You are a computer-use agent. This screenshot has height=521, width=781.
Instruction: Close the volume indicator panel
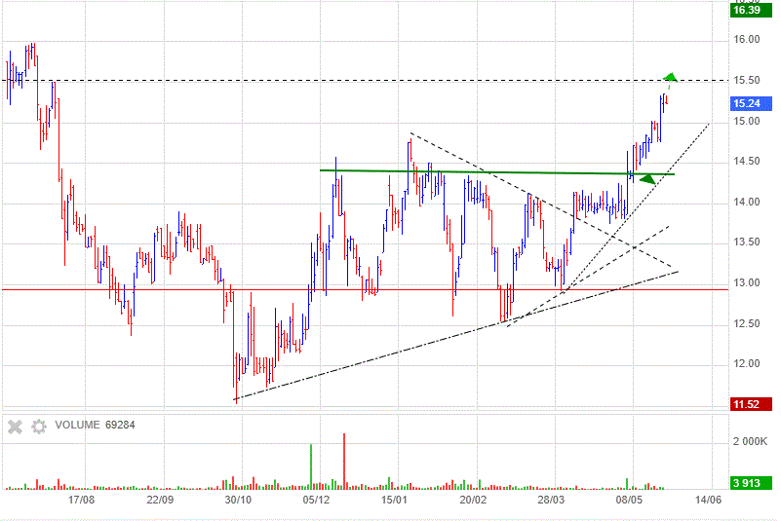click(x=15, y=426)
